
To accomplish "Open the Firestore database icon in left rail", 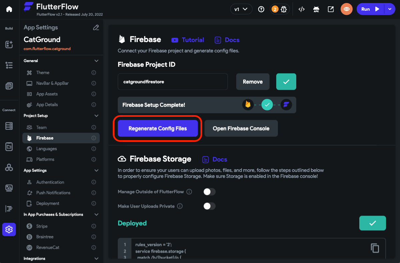I will tap(9, 126).
